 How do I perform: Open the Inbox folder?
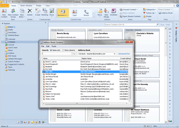[x=10, y=27]
